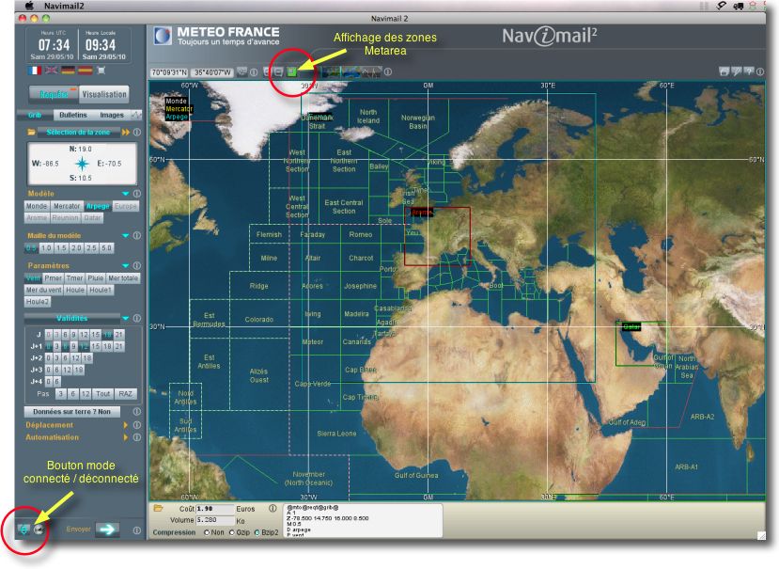Open the meteogram graph tab icon
779x569 pixels.
tap(135, 115)
